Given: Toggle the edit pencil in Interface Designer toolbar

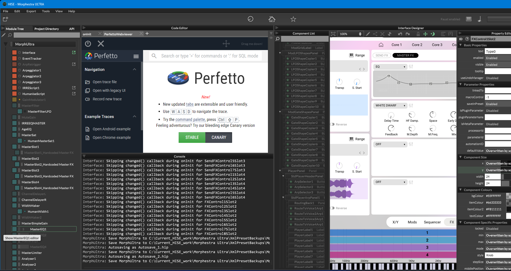Looking at the screenshot, I should pyautogui.click(x=368, y=34).
